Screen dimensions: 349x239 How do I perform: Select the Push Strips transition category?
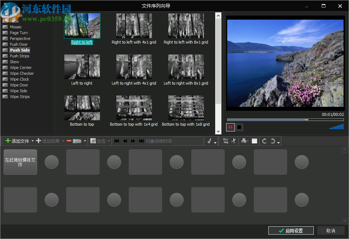(x=20, y=56)
